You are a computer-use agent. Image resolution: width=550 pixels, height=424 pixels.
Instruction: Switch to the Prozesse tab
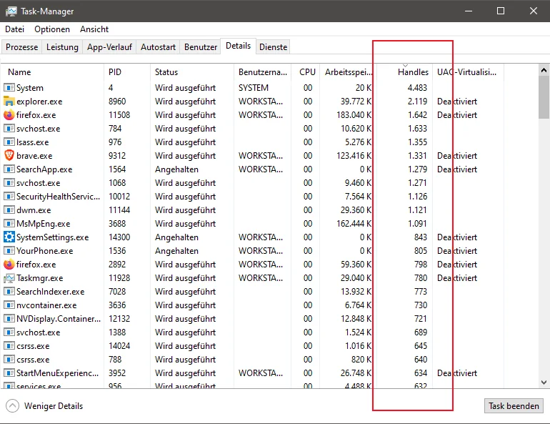[21, 47]
